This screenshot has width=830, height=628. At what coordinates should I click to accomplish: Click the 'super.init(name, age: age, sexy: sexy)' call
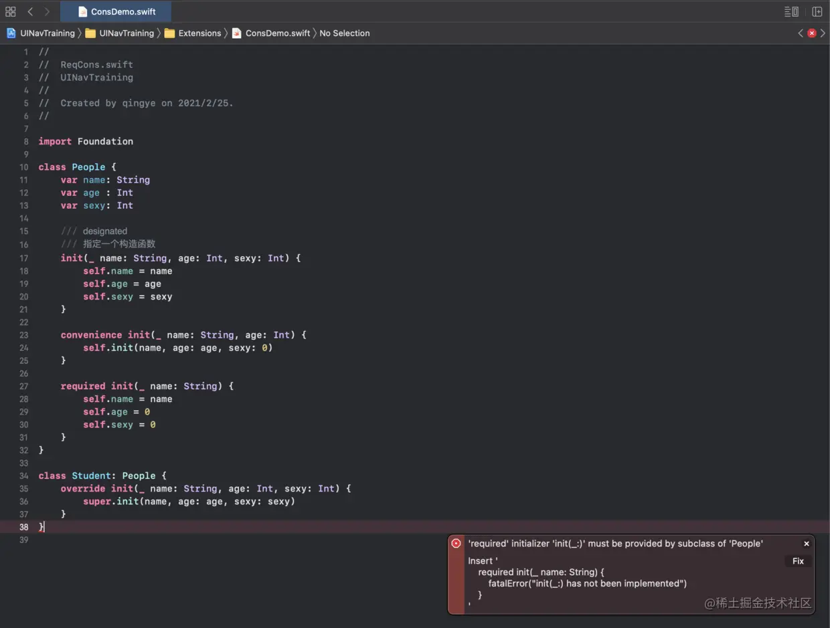point(189,501)
